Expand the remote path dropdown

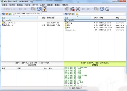click(x=124, y=14)
